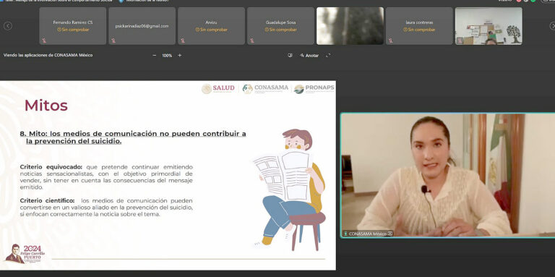The image size is (555, 277).
Task: Zoom in shared content with plus icon
Action: [x=179, y=55]
